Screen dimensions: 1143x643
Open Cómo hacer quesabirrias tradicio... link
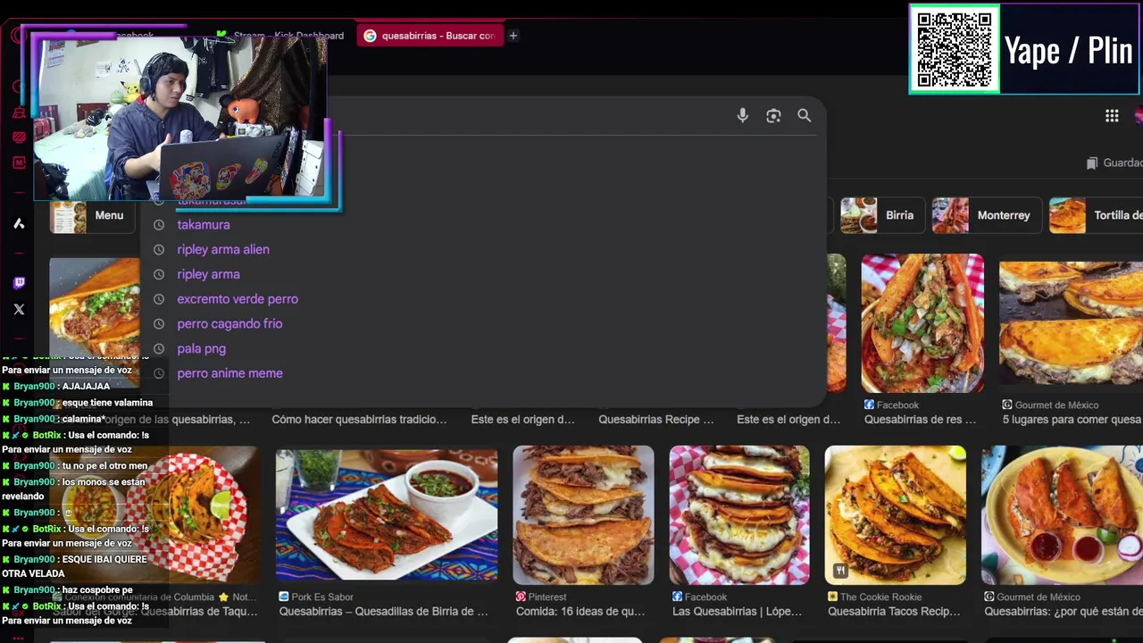pyautogui.click(x=359, y=419)
